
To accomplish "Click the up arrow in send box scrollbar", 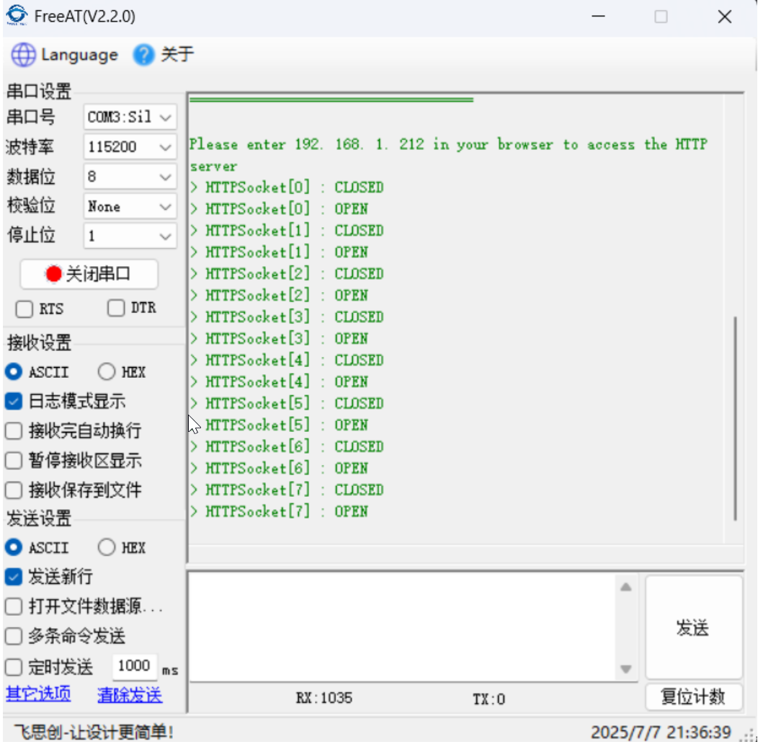I will click(x=625, y=587).
